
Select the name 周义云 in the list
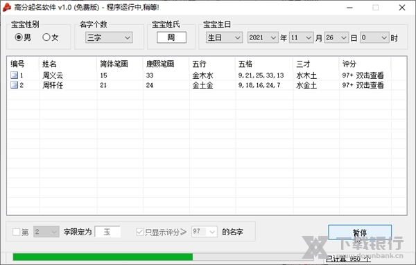click(53, 75)
